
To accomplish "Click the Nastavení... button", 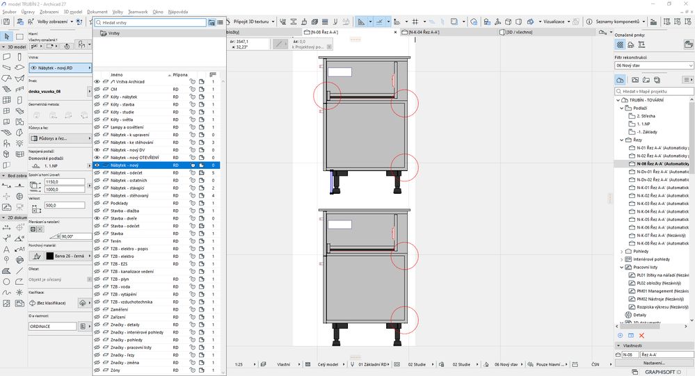I will [x=653, y=362].
